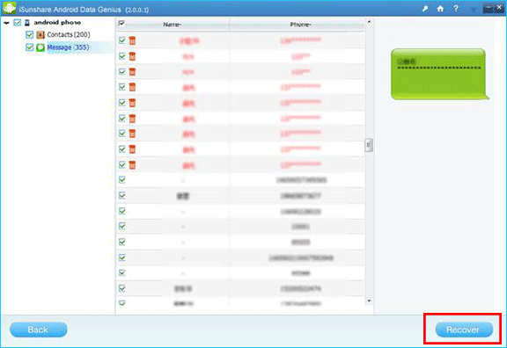
Task: Open help with question mark icon
Action: click(x=456, y=9)
